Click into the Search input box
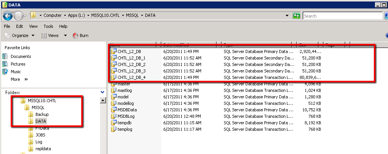The image size is (388, 154). (x=343, y=16)
